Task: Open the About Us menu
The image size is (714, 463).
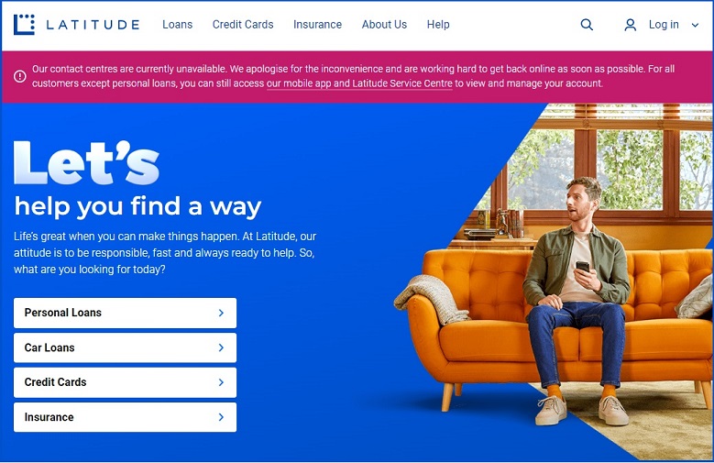Action: 384,25
